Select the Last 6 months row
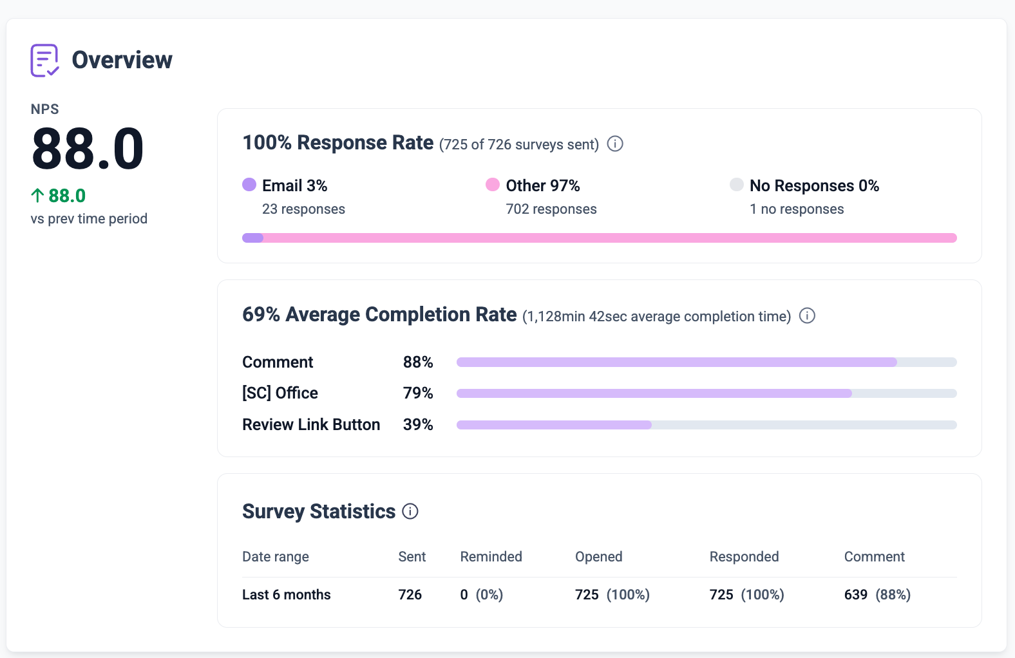This screenshot has height=658, width=1015. 600,595
